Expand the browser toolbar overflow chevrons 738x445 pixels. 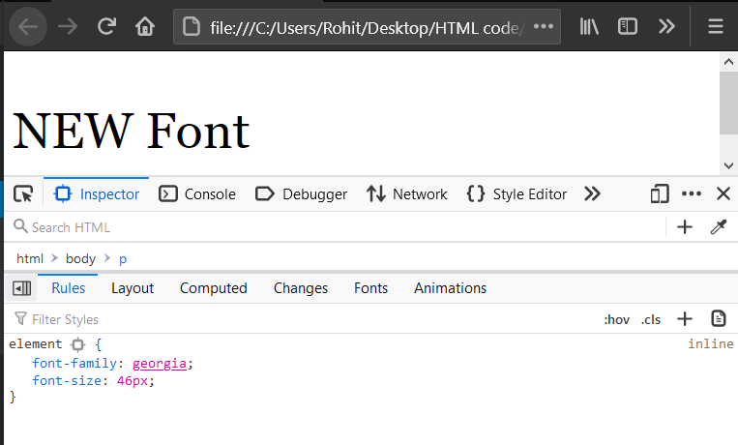pos(666,27)
